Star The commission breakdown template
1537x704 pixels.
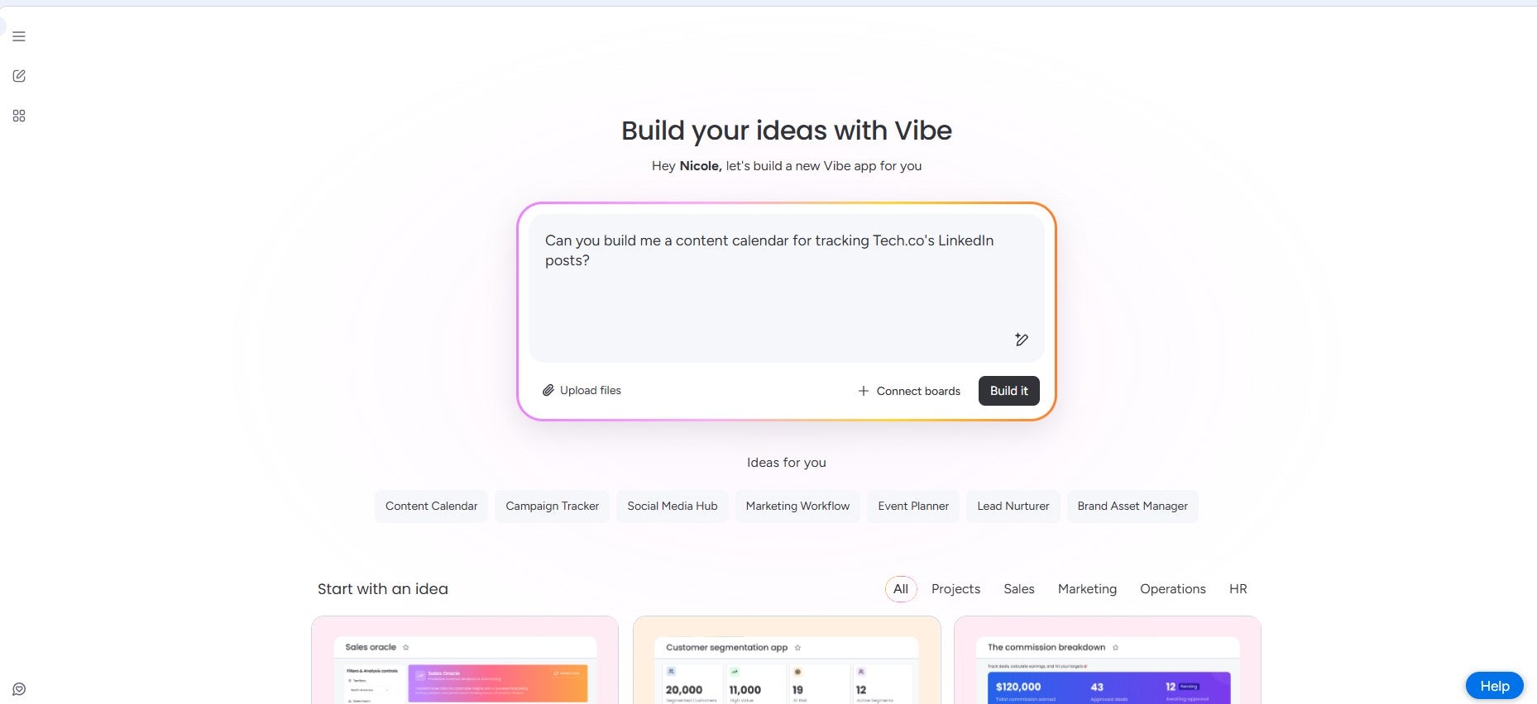1115,647
